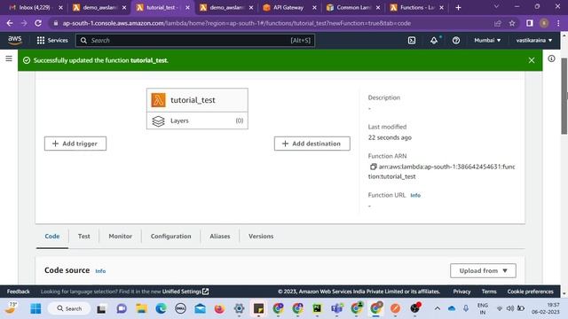Image resolution: width=568 pixels, height=319 pixels.
Task: Expand the tab search chevron
Action: click(x=496, y=6)
